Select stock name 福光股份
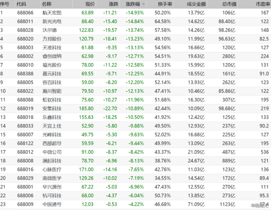 [52, 65]
